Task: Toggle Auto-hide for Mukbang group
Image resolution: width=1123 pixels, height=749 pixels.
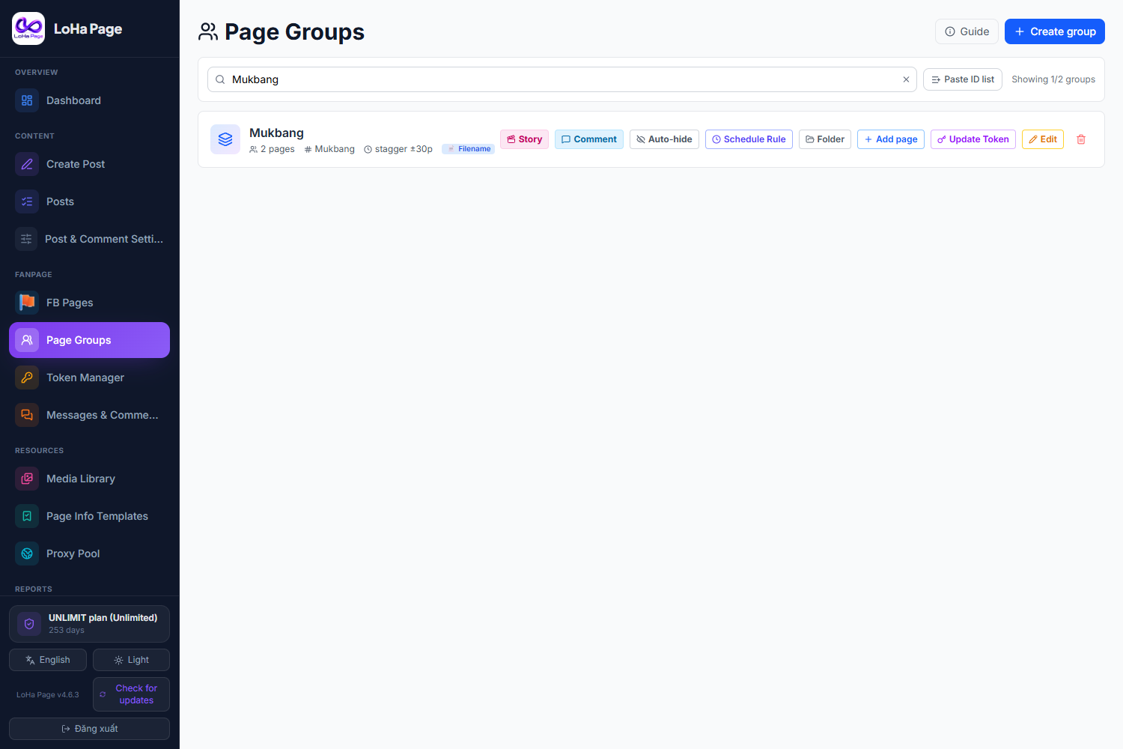Action: (x=665, y=139)
